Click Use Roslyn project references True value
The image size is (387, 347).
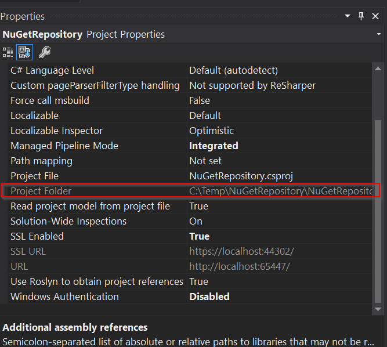198,281
